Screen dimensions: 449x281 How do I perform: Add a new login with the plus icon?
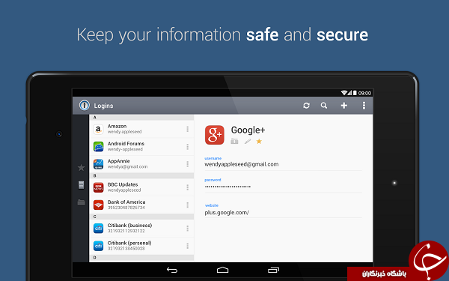(344, 106)
